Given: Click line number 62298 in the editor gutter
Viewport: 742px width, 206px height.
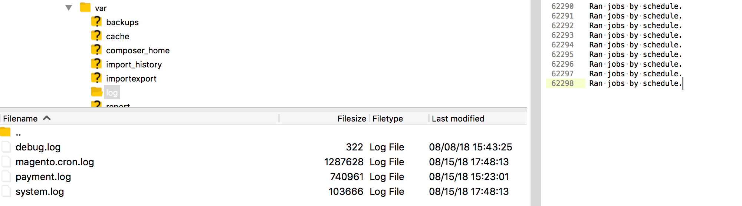Looking at the screenshot, I should pyautogui.click(x=562, y=83).
